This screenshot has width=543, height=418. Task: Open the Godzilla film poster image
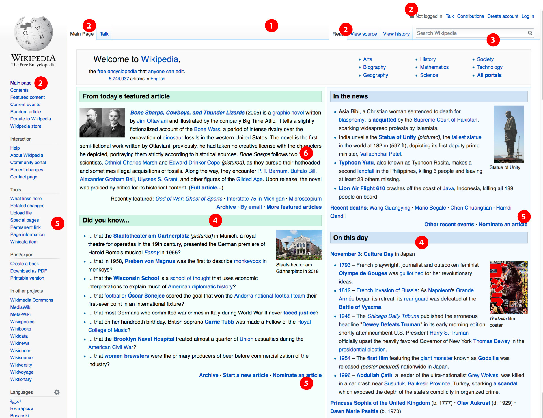click(508, 287)
